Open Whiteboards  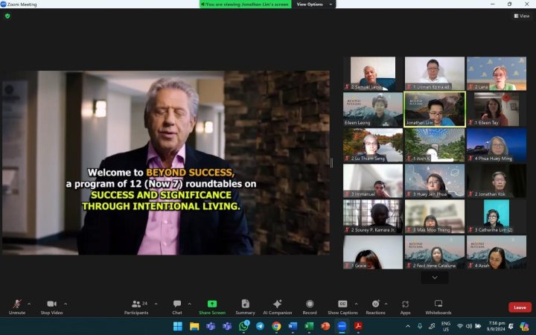(x=438, y=304)
